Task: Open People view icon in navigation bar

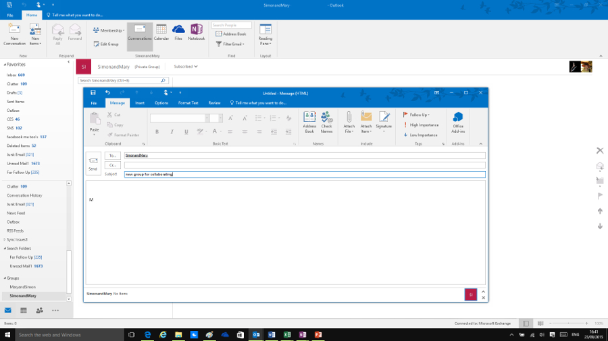Action: (x=40, y=311)
